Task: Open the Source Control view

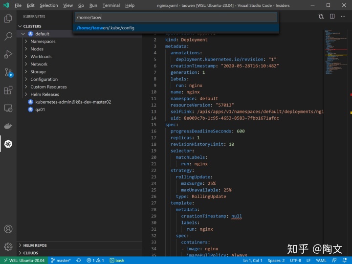Action: point(8,72)
